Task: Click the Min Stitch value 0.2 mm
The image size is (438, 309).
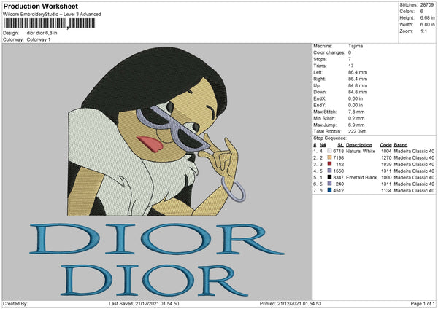Action: coord(356,118)
